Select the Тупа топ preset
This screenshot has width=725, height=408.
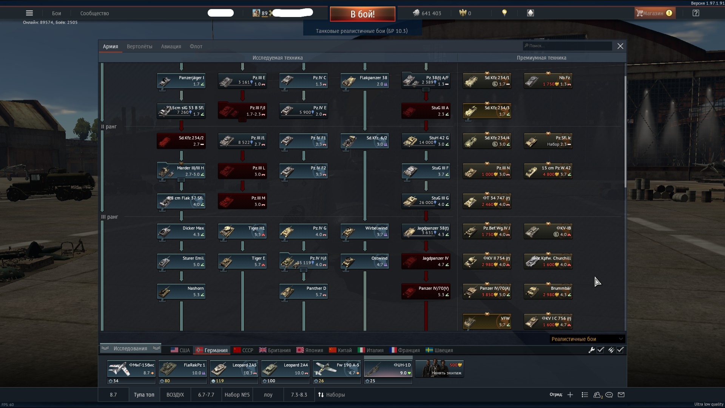(x=144, y=394)
